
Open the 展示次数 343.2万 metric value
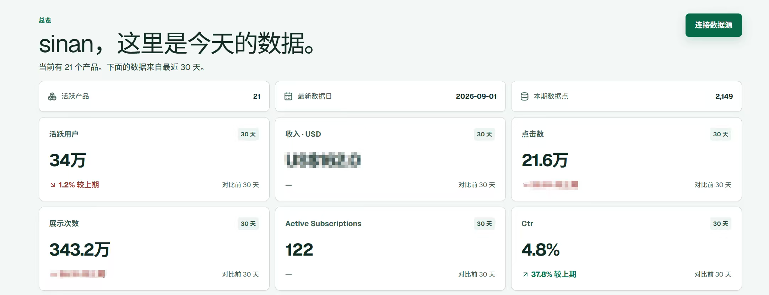(x=80, y=250)
